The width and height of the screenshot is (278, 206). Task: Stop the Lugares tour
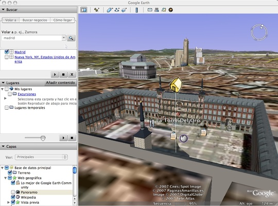72,138
